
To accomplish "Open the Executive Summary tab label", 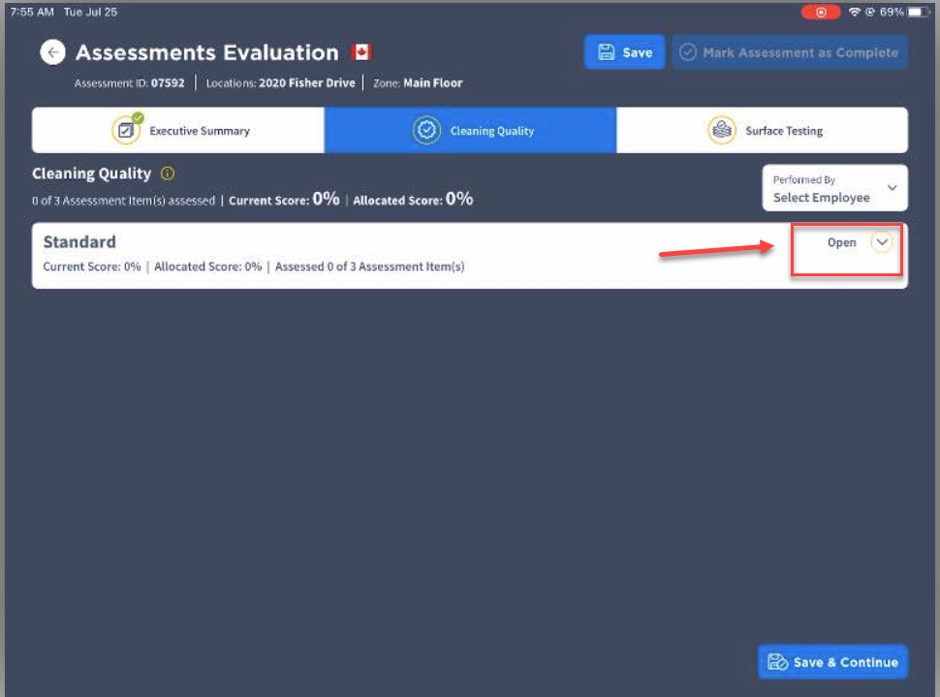I will tap(200, 131).
